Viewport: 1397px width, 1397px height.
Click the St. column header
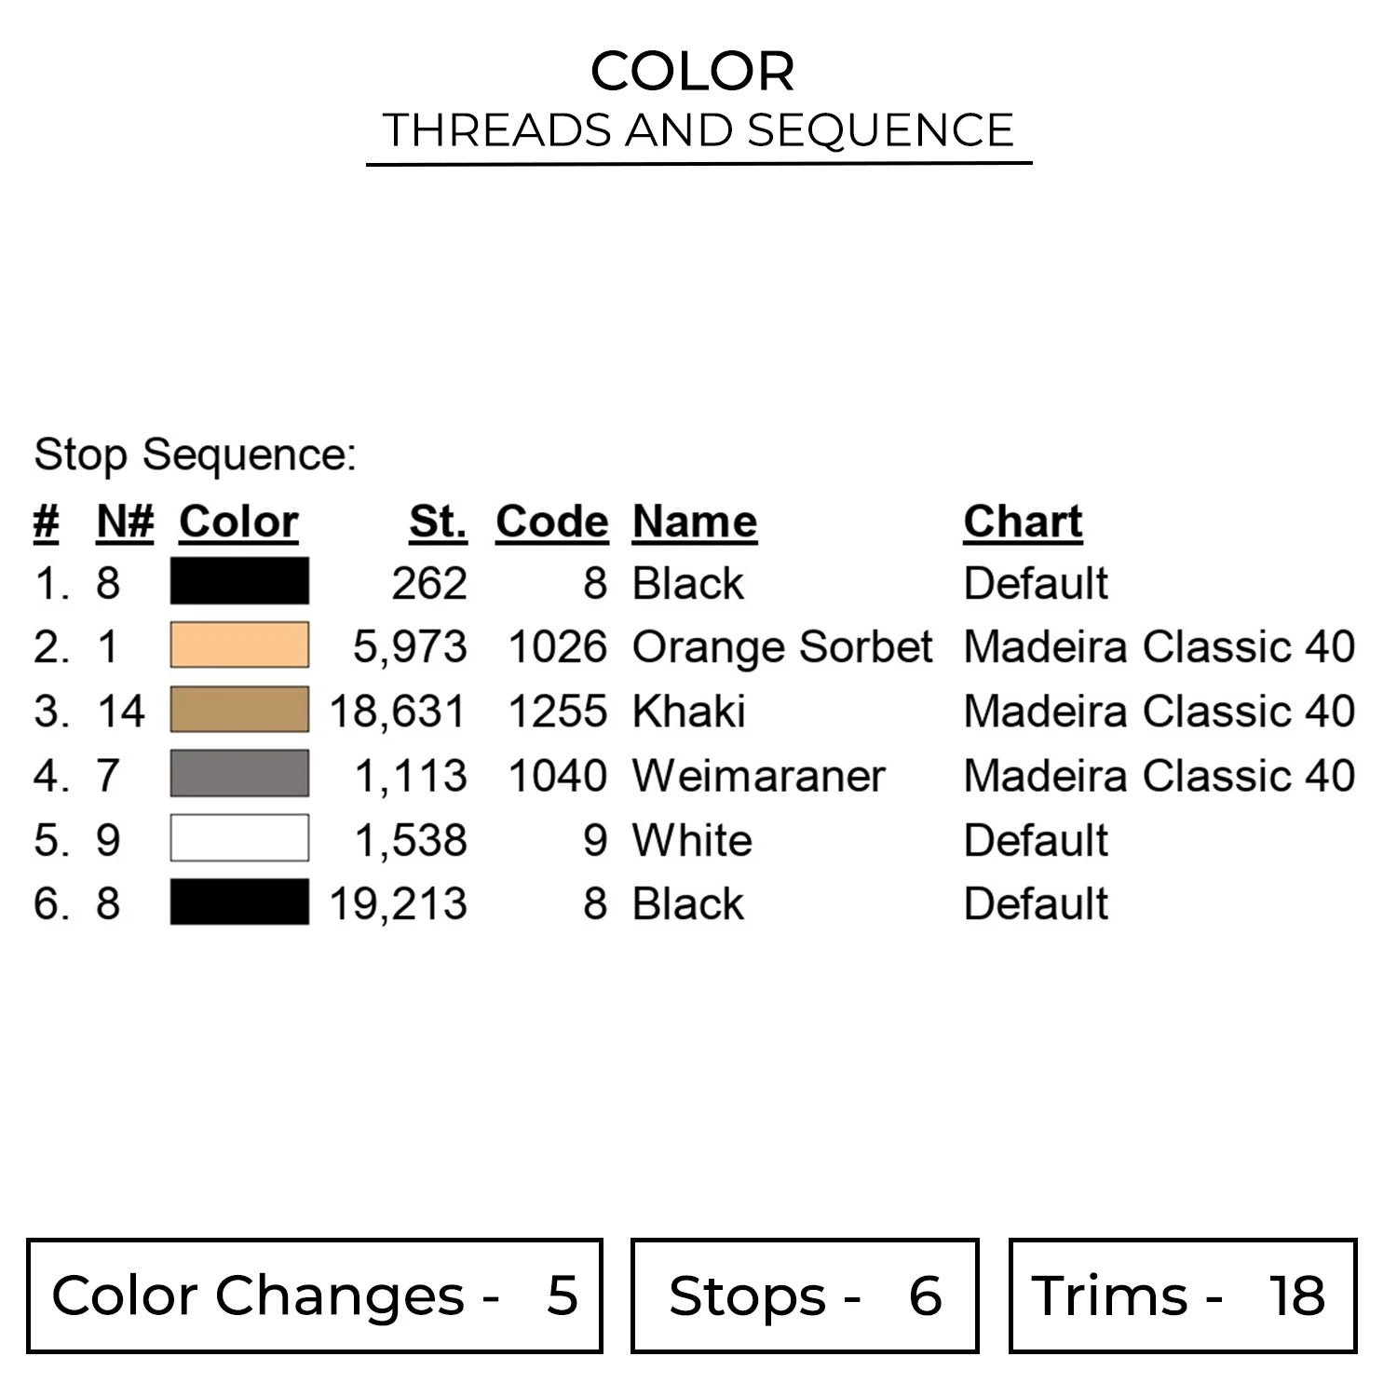(x=438, y=522)
